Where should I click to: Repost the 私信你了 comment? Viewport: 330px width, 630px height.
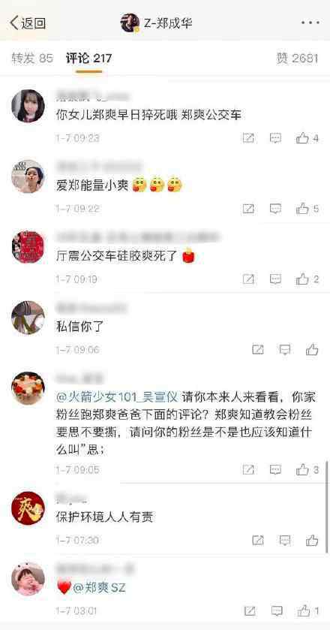(258, 350)
